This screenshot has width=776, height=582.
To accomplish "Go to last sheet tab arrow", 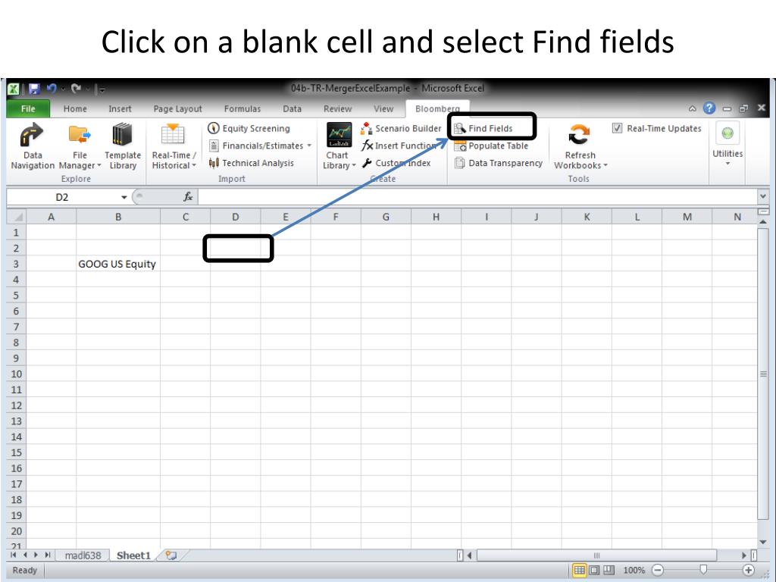I will tap(48, 555).
